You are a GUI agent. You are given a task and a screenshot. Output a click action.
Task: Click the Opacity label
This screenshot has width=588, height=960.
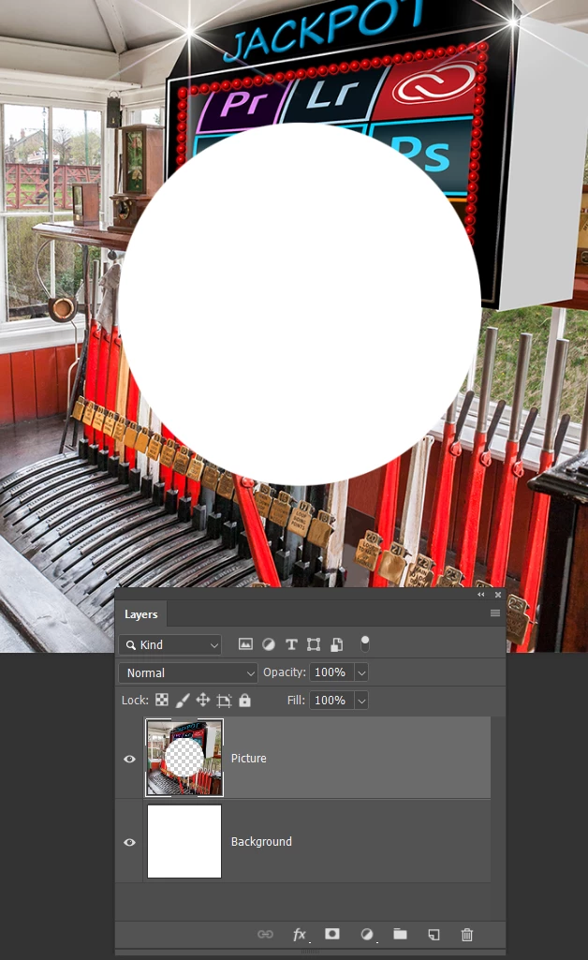click(x=285, y=672)
